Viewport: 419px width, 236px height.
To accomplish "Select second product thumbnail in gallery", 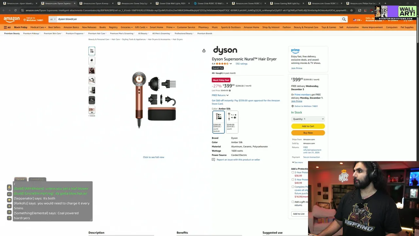I will 92,61.
